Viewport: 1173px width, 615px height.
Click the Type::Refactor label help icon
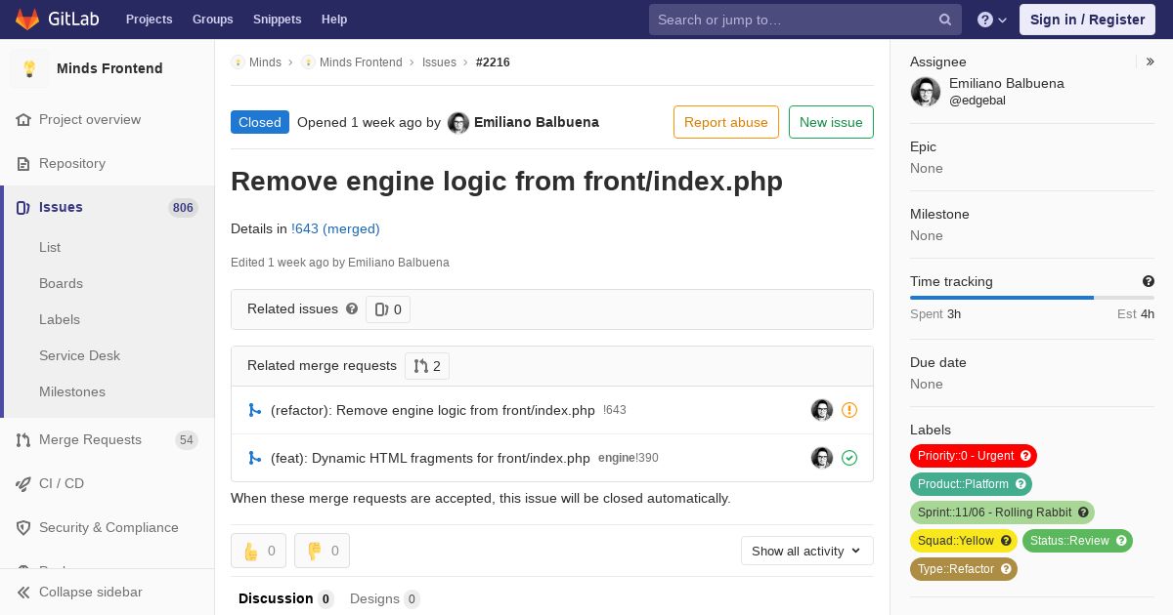pyautogui.click(x=1006, y=569)
